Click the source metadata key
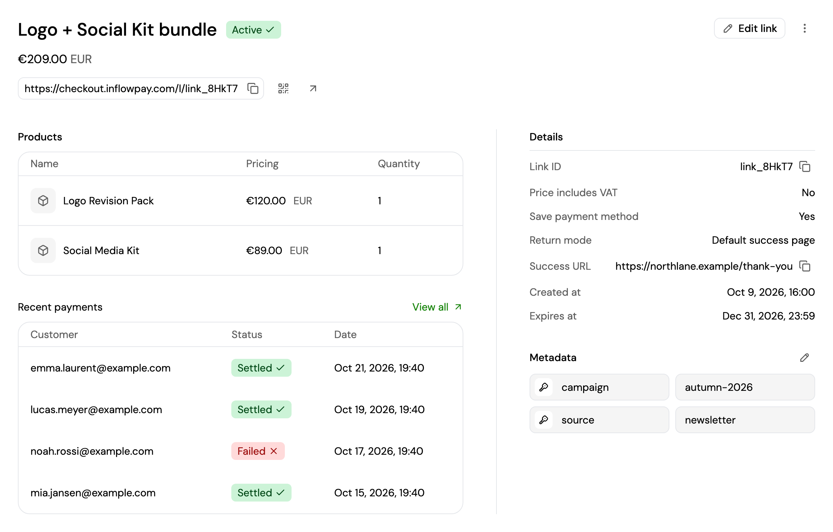 pyautogui.click(x=599, y=420)
